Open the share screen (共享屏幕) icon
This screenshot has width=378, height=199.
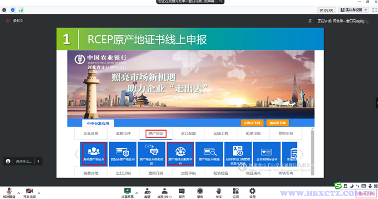tap(127, 193)
